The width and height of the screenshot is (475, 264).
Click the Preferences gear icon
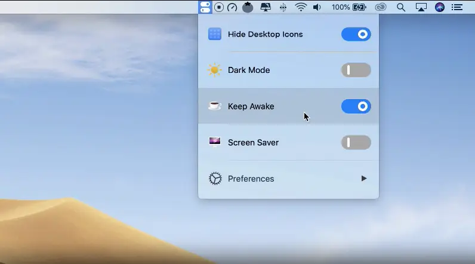click(x=215, y=179)
